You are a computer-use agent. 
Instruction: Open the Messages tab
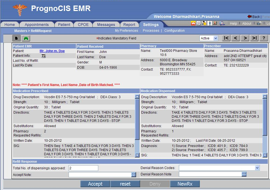point(106,25)
